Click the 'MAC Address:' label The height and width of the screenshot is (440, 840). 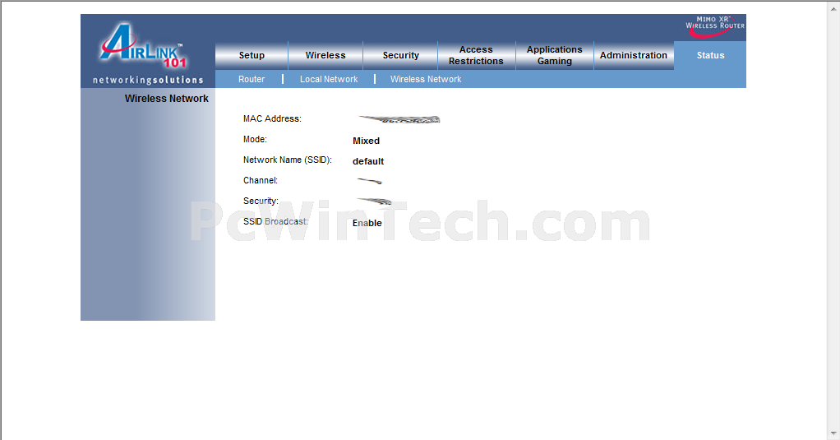(272, 119)
